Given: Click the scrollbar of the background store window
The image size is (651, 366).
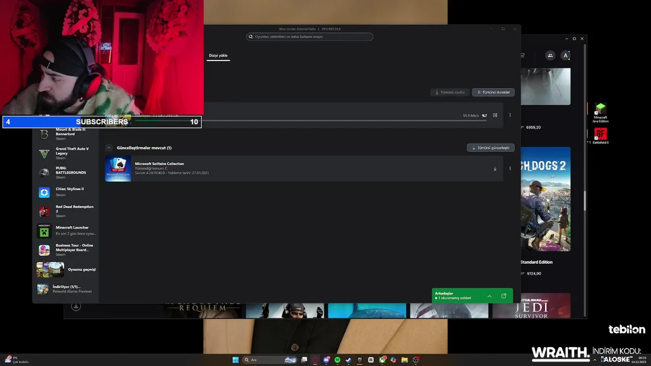Looking at the screenshot, I should [x=585, y=201].
